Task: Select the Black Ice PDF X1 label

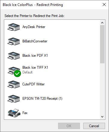Action: 35,56
